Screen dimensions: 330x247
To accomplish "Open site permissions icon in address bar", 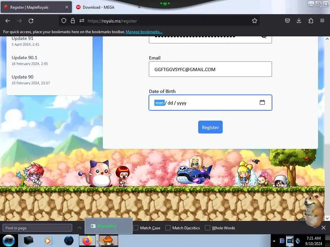I will (82, 21).
